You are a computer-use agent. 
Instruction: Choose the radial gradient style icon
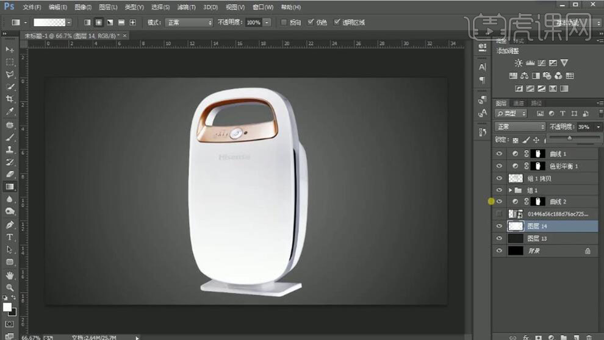click(x=98, y=23)
